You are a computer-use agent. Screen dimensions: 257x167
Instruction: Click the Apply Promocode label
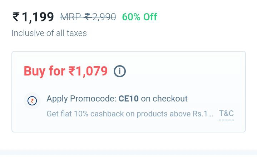pos(81,99)
